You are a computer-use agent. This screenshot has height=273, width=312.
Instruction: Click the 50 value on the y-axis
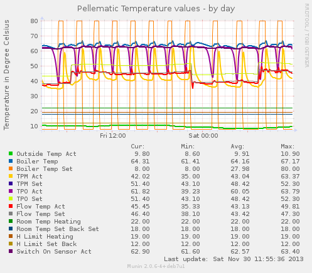34,66
